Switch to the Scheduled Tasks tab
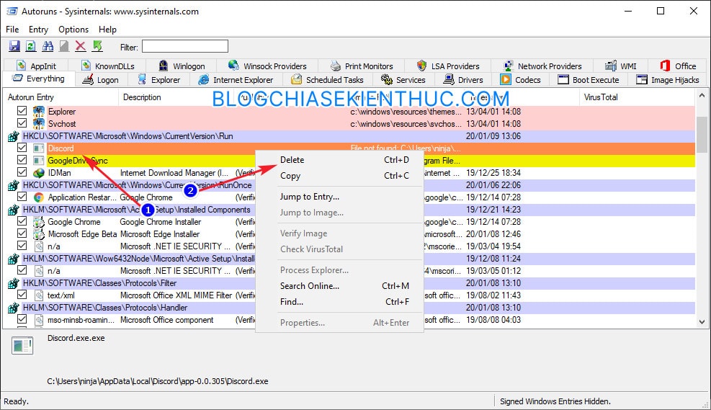This screenshot has width=711, height=410. pos(327,80)
